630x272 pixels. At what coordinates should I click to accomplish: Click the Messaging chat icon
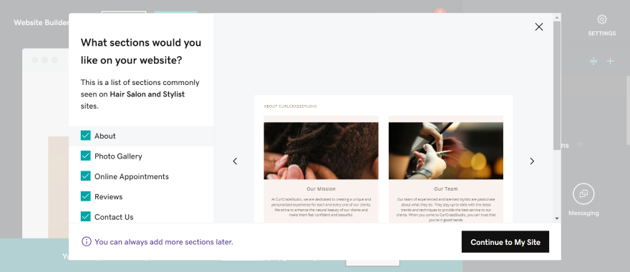tap(583, 194)
